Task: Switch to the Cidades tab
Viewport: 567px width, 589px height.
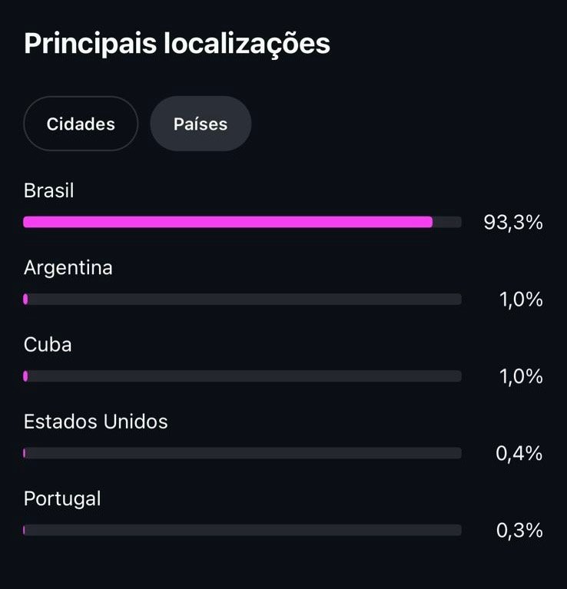Action: (81, 124)
